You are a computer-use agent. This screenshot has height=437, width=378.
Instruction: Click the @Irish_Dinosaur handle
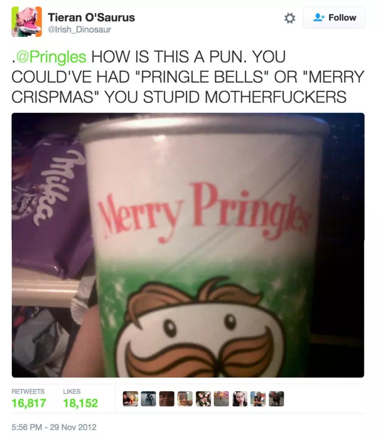coord(80,30)
